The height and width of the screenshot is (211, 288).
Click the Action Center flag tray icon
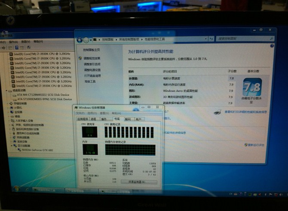[x=271, y=195]
